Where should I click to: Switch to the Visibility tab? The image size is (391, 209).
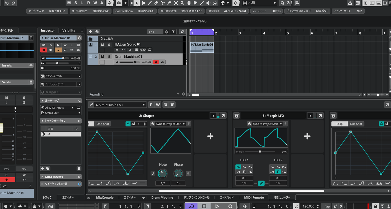point(68,30)
